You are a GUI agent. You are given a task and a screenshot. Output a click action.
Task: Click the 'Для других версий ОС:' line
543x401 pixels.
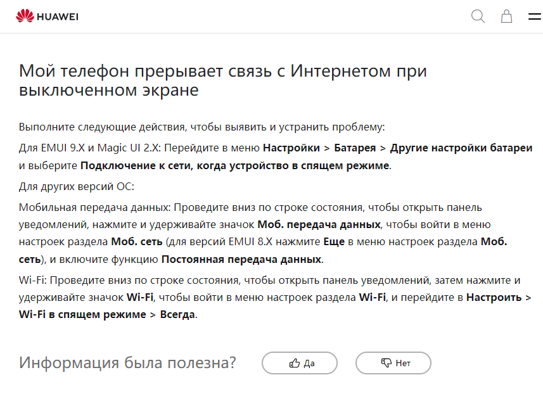click(x=77, y=186)
